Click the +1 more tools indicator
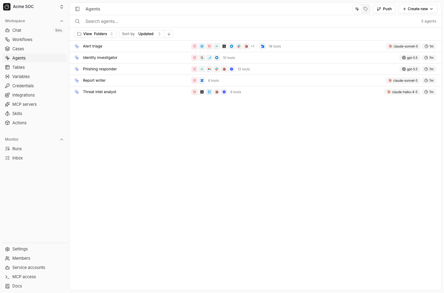444x293 pixels. pyautogui.click(x=253, y=46)
